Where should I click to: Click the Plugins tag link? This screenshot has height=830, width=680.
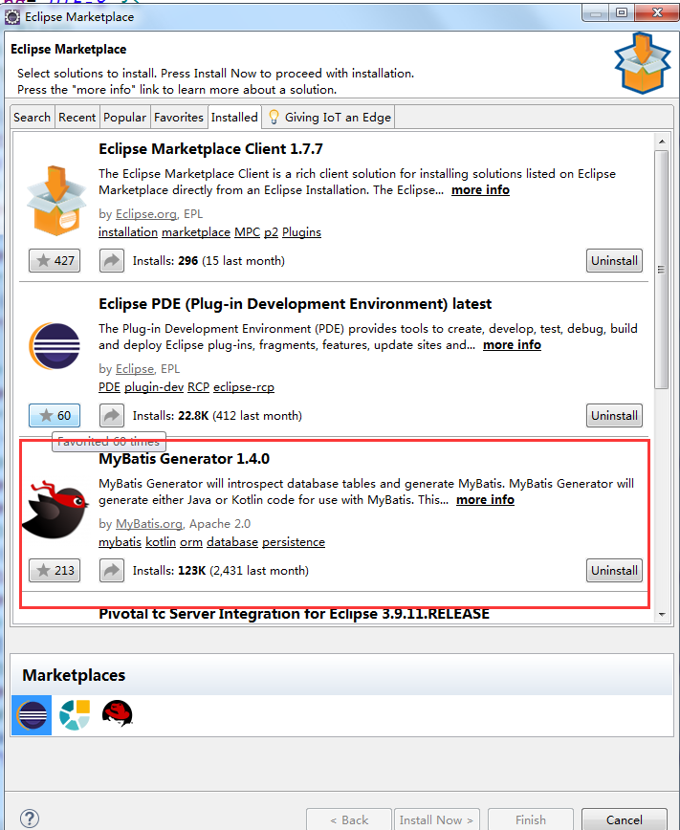[301, 231]
